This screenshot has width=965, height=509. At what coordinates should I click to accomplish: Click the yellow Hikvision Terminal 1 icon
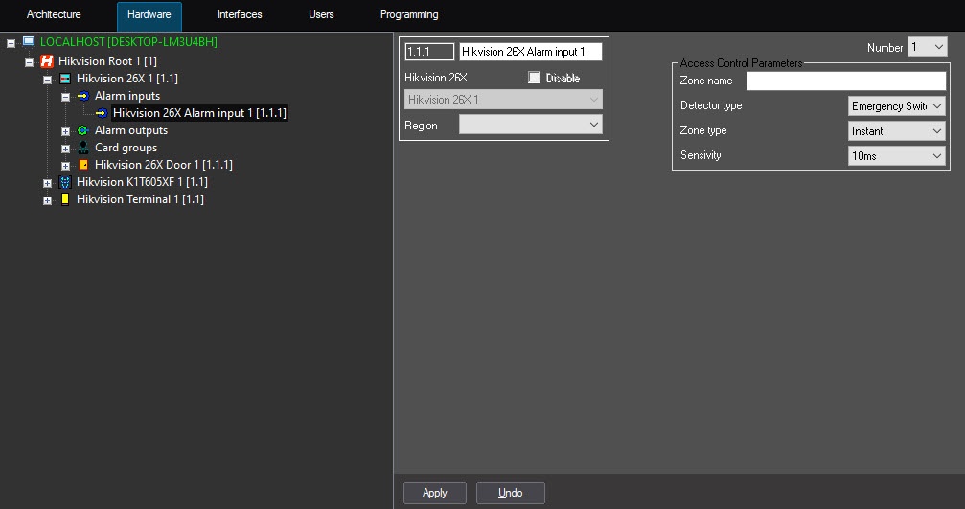tap(65, 198)
